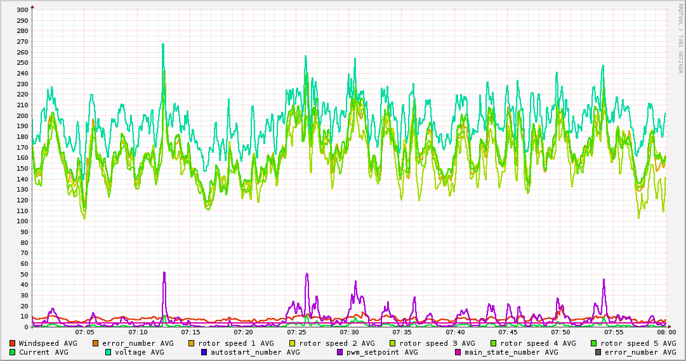Click the 130 value on the vertical axis
Image resolution: width=686 pixels, height=361 pixels.
(x=23, y=190)
